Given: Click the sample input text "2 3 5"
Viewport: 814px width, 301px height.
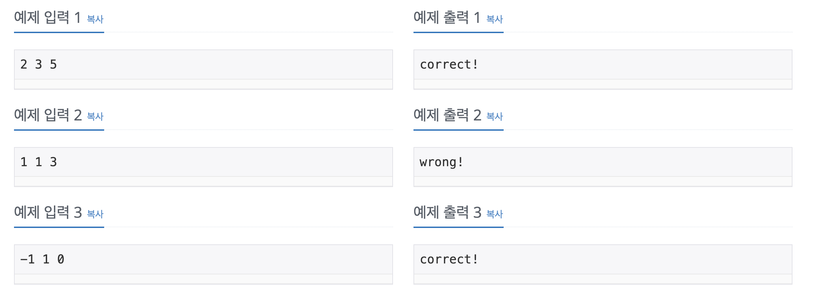Looking at the screenshot, I should click(39, 64).
